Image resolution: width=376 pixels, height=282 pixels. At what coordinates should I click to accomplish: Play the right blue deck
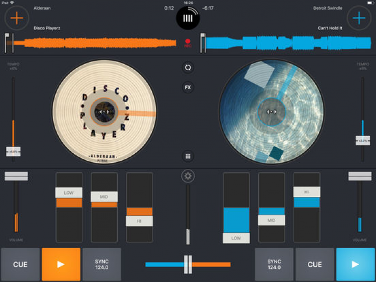(355, 264)
